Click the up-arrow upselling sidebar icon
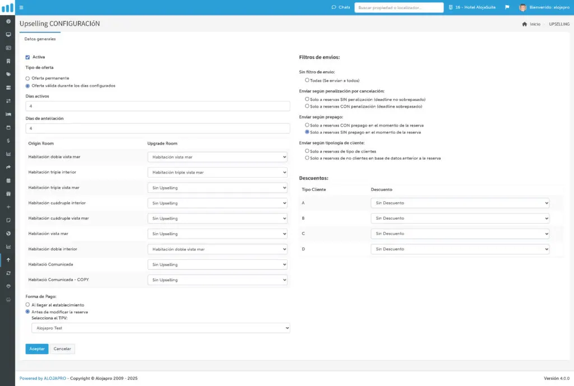Viewport: 574px width, 386px height. pyautogui.click(x=8, y=260)
